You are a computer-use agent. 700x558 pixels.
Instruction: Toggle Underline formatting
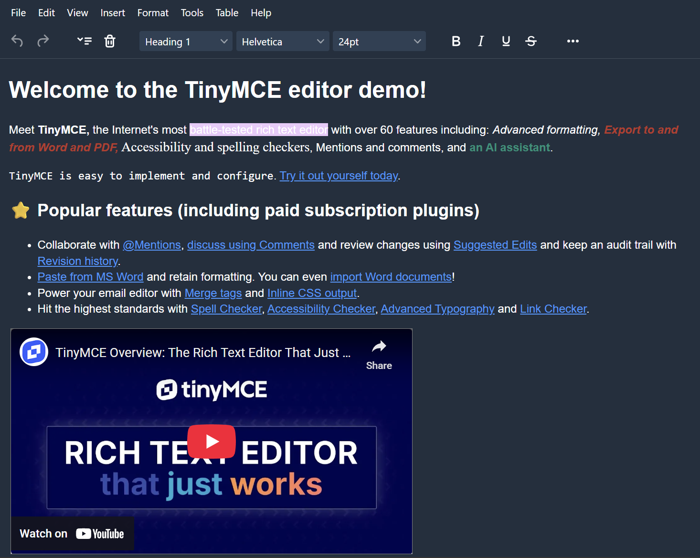[506, 41]
